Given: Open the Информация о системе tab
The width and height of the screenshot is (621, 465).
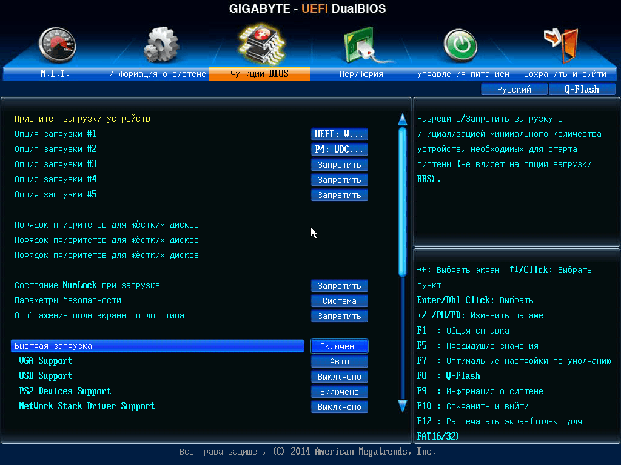Looking at the screenshot, I should pos(158,73).
